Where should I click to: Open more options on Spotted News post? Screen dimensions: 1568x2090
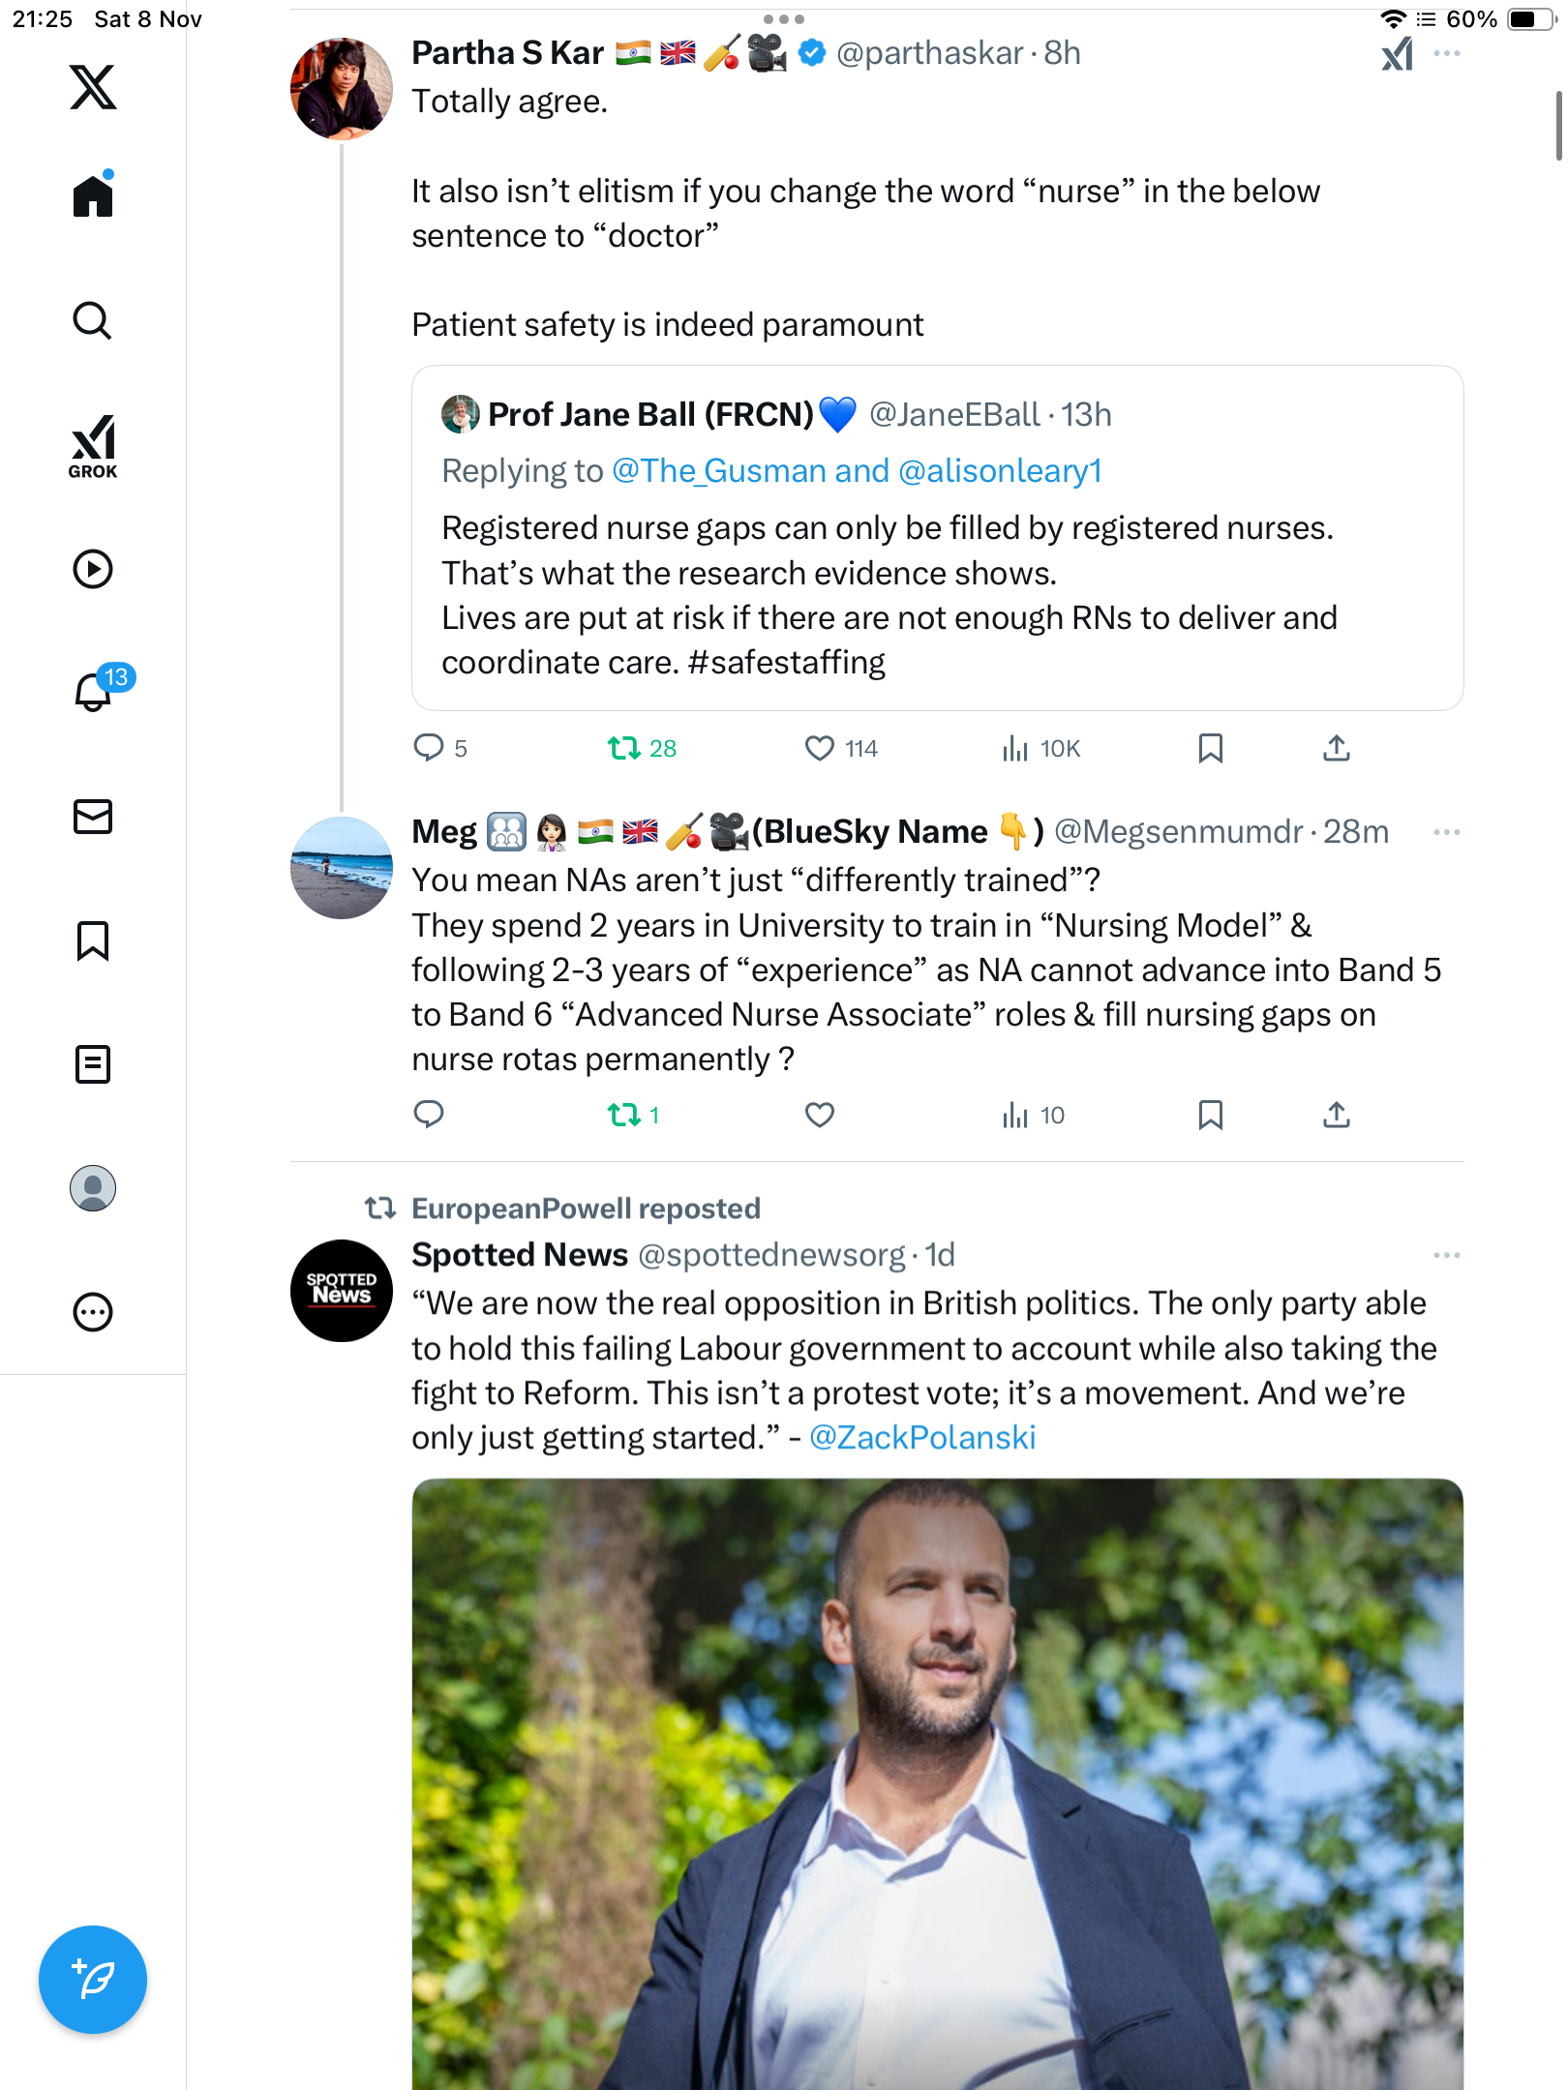coord(1446,1255)
